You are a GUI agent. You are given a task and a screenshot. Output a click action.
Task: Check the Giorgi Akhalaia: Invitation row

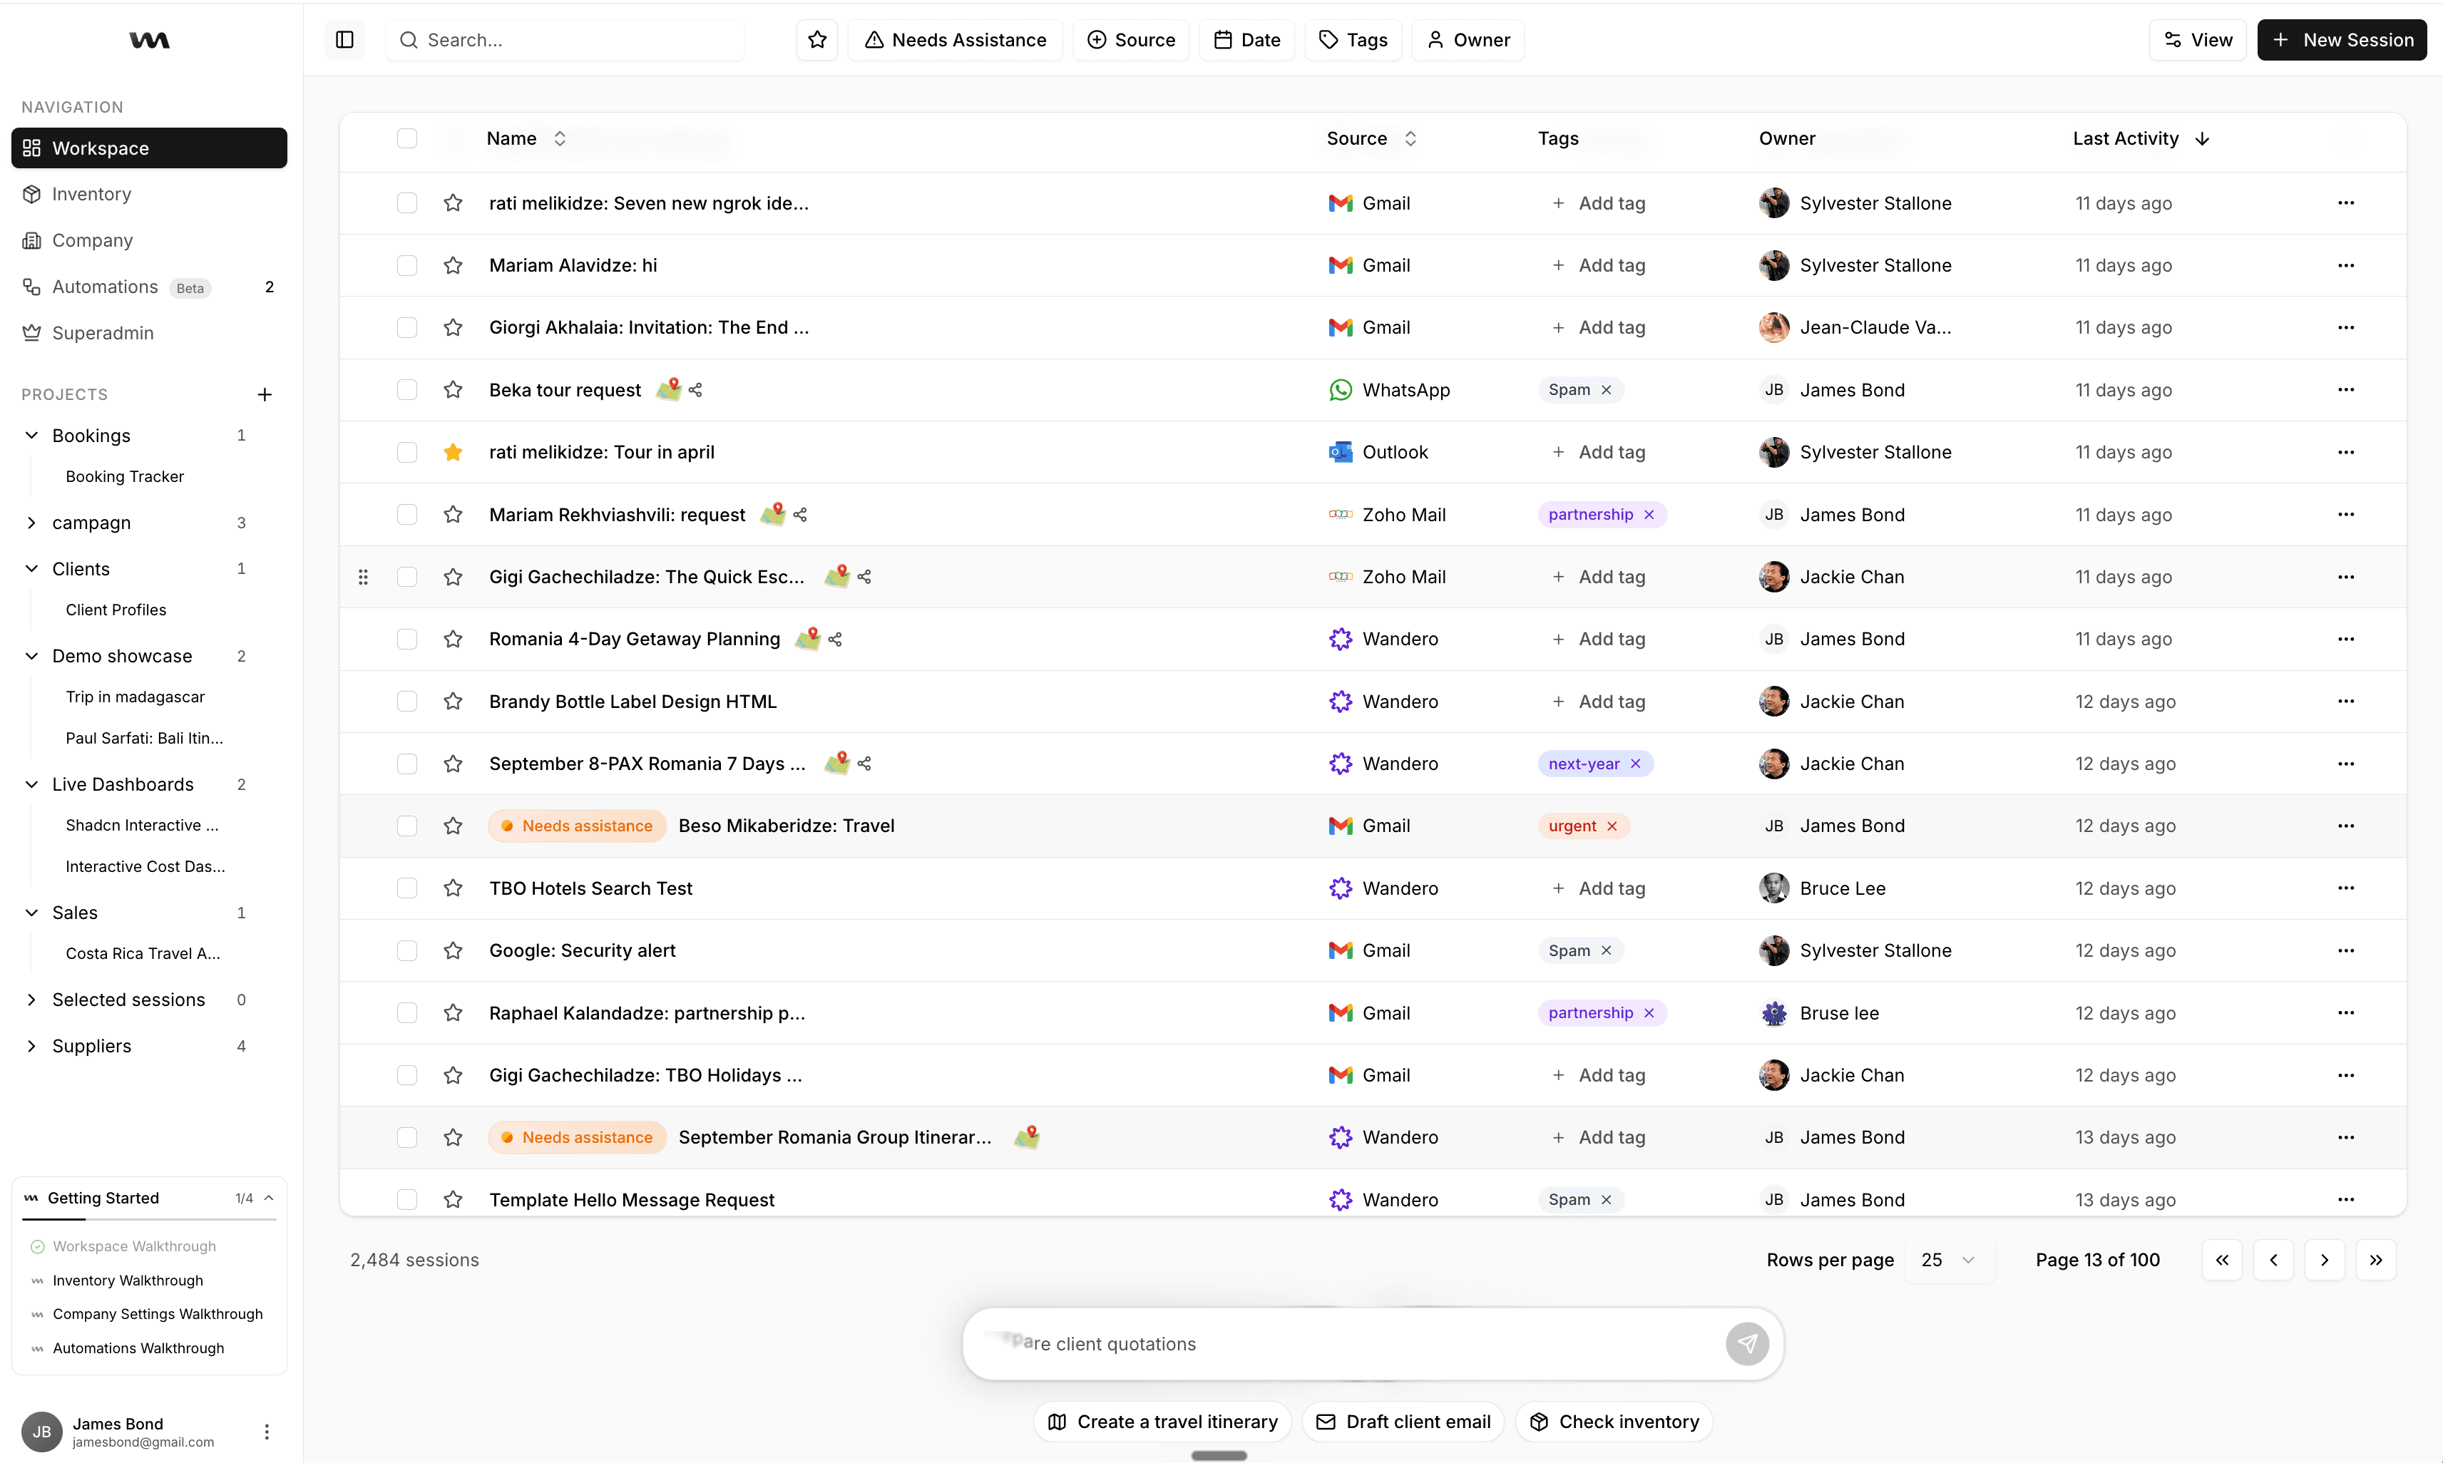pos(406,327)
